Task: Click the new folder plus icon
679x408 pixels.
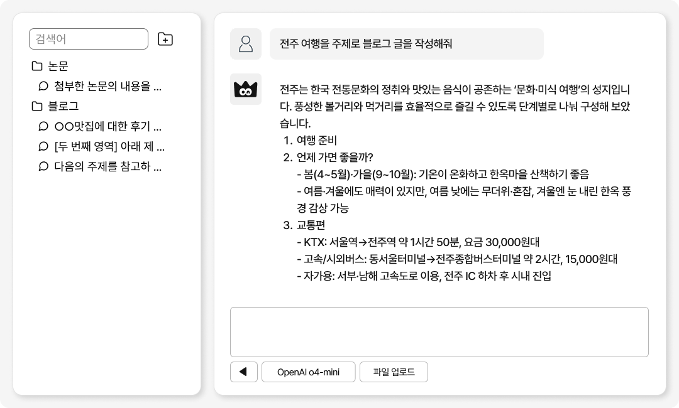Action: (x=165, y=39)
